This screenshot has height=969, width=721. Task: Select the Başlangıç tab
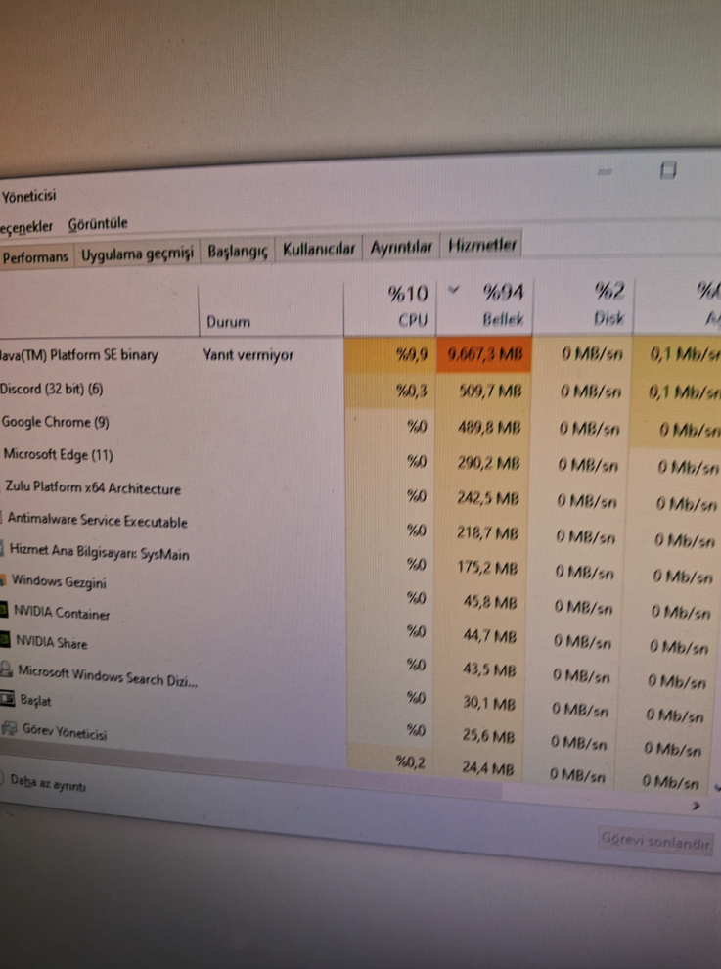pos(238,252)
